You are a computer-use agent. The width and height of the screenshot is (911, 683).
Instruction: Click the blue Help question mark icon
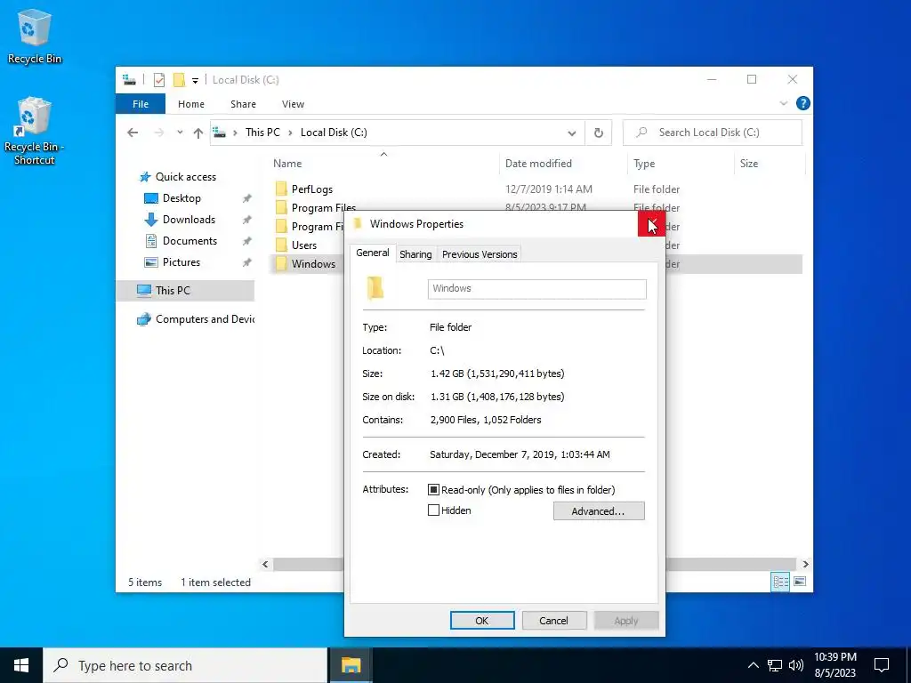pyautogui.click(x=803, y=103)
